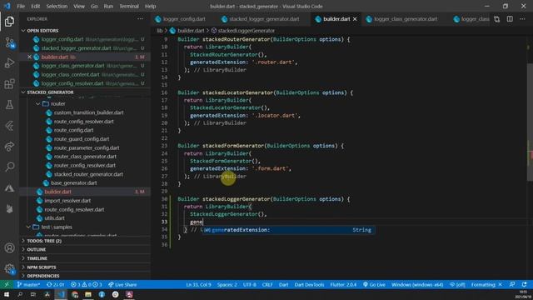Click the source control compare changes icon
533x300 pixels.
(496, 19)
